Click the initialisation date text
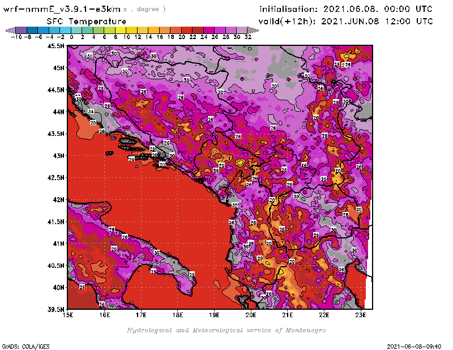This screenshot has height=350, width=453. pos(346,9)
